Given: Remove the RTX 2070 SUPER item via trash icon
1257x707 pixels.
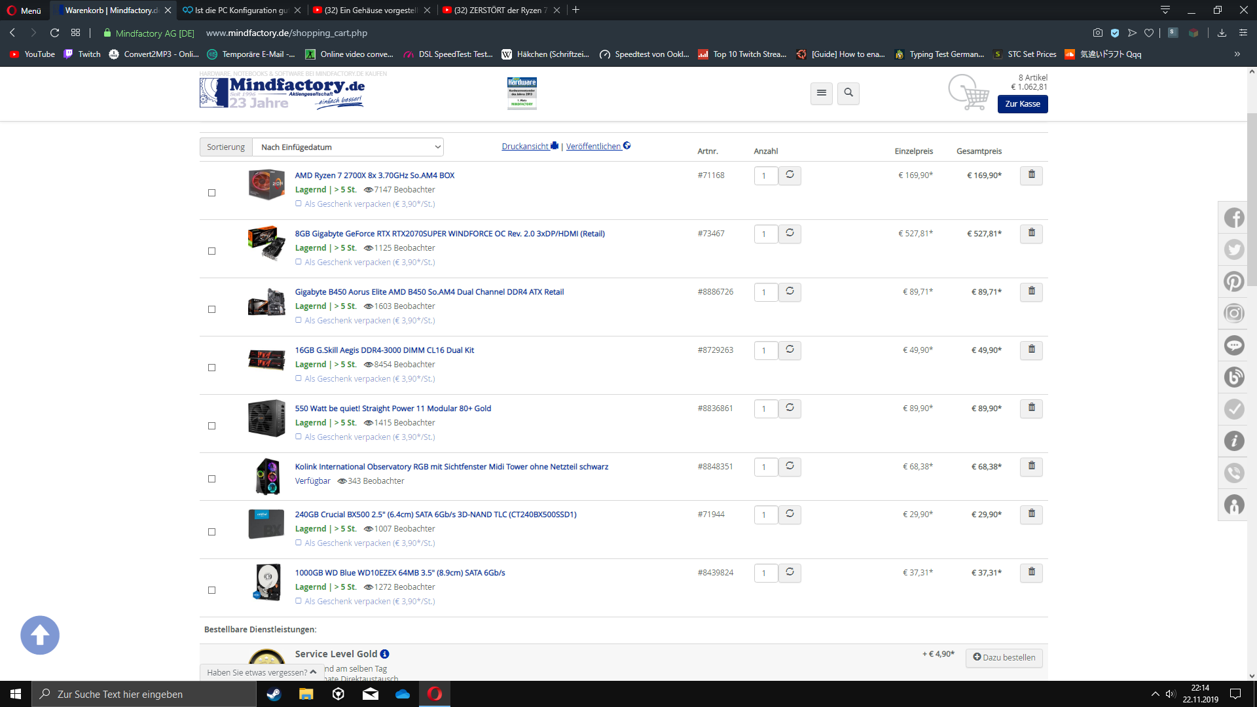Looking at the screenshot, I should tap(1031, 234).
